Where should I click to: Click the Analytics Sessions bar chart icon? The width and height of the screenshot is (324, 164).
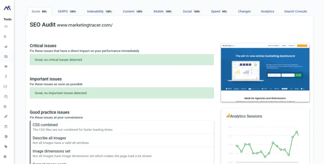tap(228, 116)
